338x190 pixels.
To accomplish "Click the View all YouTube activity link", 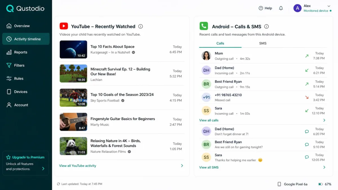I will point(77,166).
